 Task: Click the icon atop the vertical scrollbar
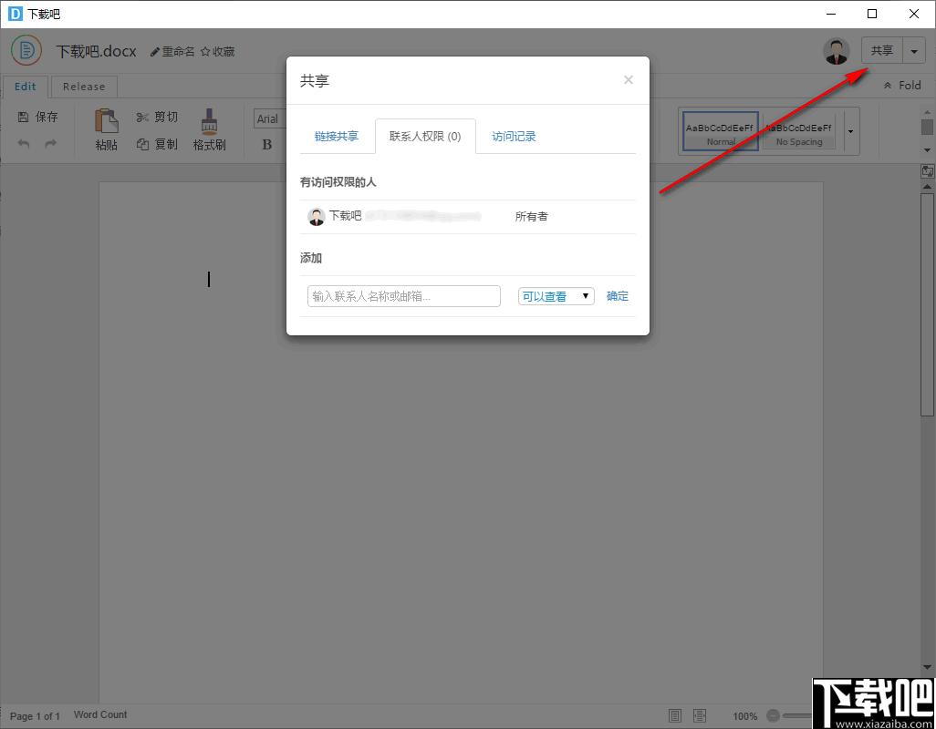[x=927, y=171]
